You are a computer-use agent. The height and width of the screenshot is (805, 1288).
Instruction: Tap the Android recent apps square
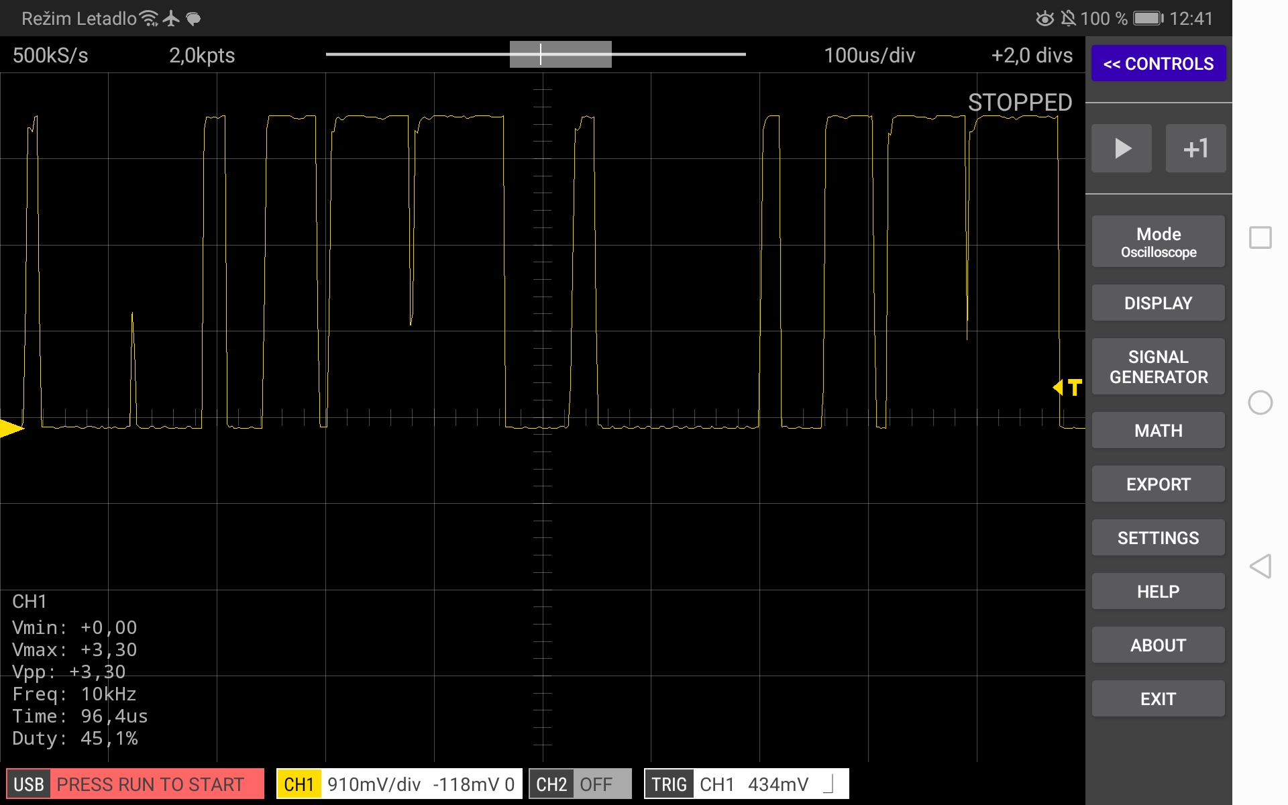(1260, 237)
